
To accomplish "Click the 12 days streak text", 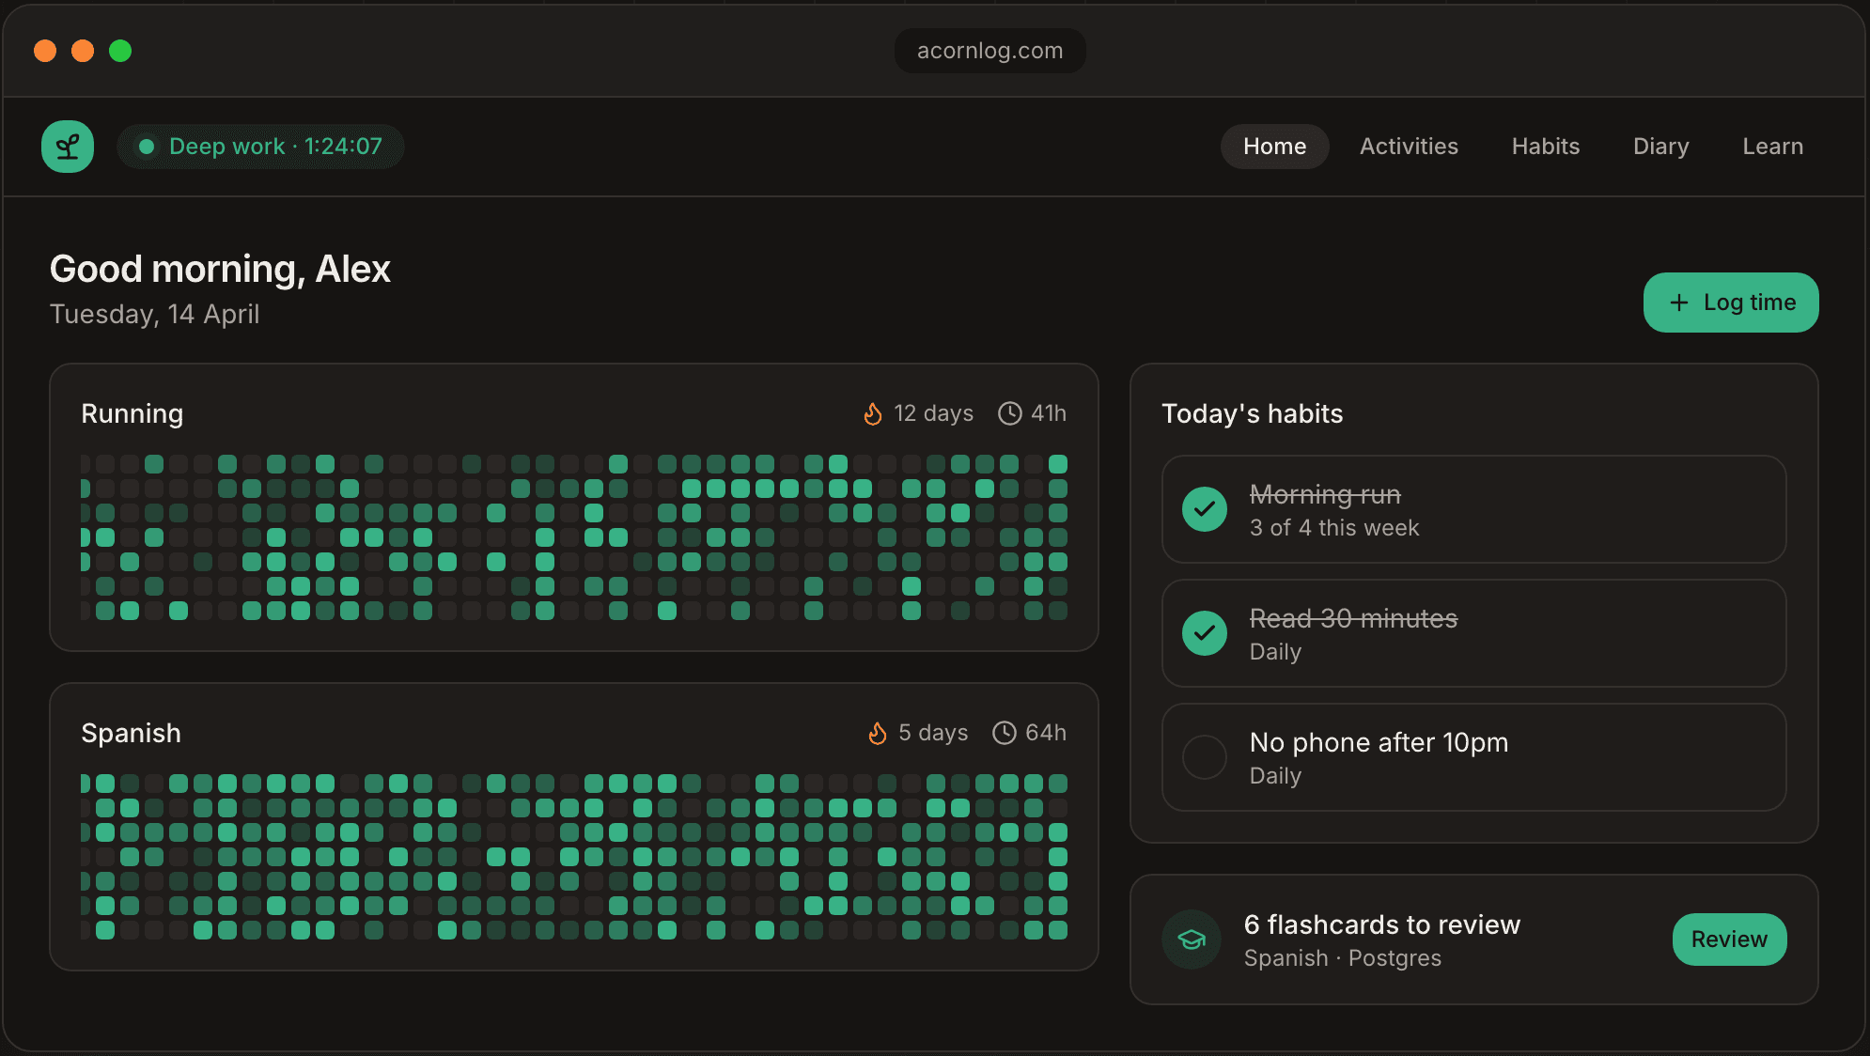I will click(x=933, y=413).
